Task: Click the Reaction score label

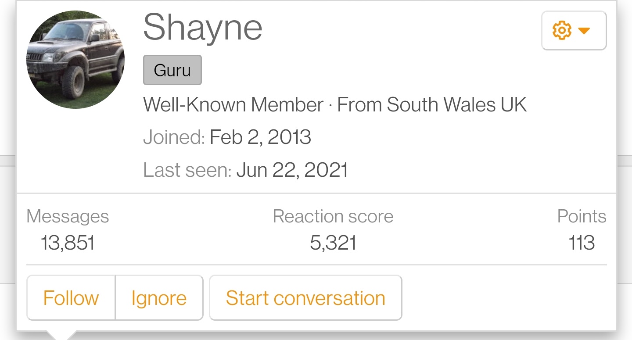Action: point(333,216)
